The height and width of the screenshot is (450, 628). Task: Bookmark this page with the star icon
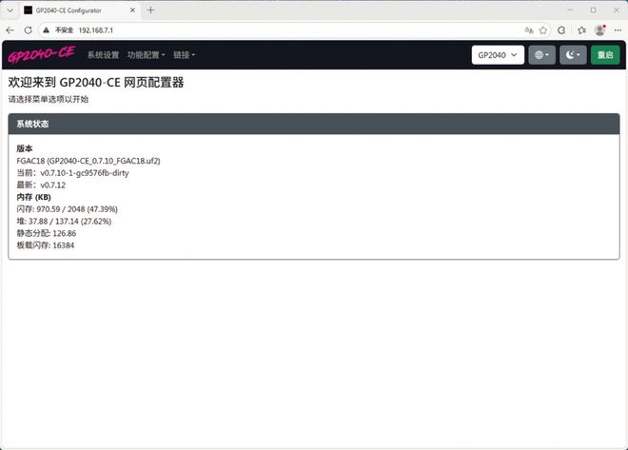(543, 30)
